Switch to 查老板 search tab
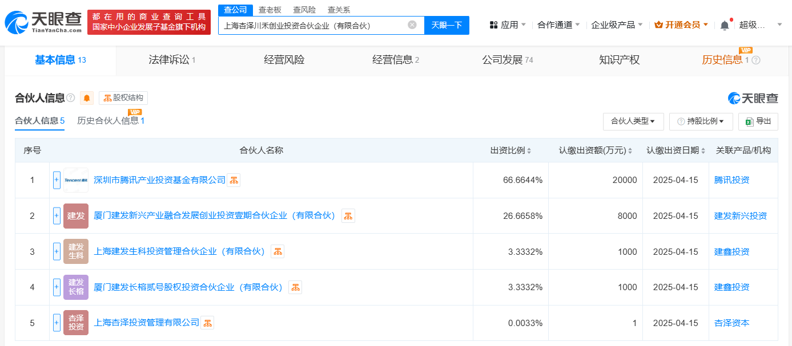 click(270, 10)
